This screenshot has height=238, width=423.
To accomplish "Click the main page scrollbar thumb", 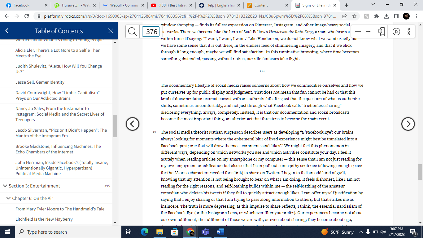I will tap(420, 172).
